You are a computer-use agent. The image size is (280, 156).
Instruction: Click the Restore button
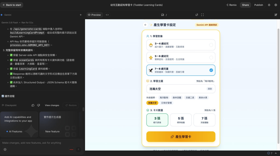pyautogui.click(x=71, y=105)
